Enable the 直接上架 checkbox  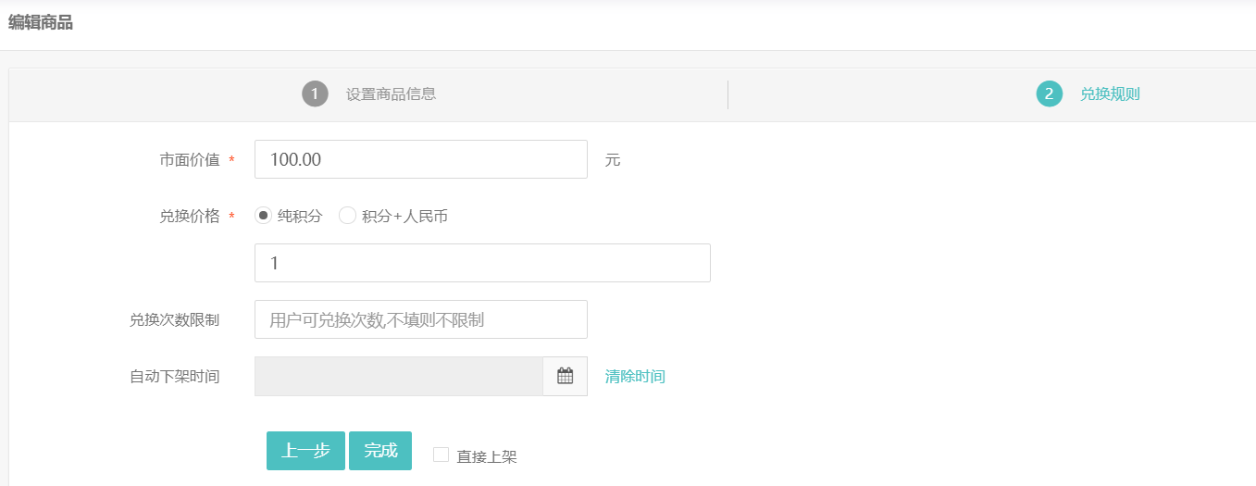tap(441, 455)
